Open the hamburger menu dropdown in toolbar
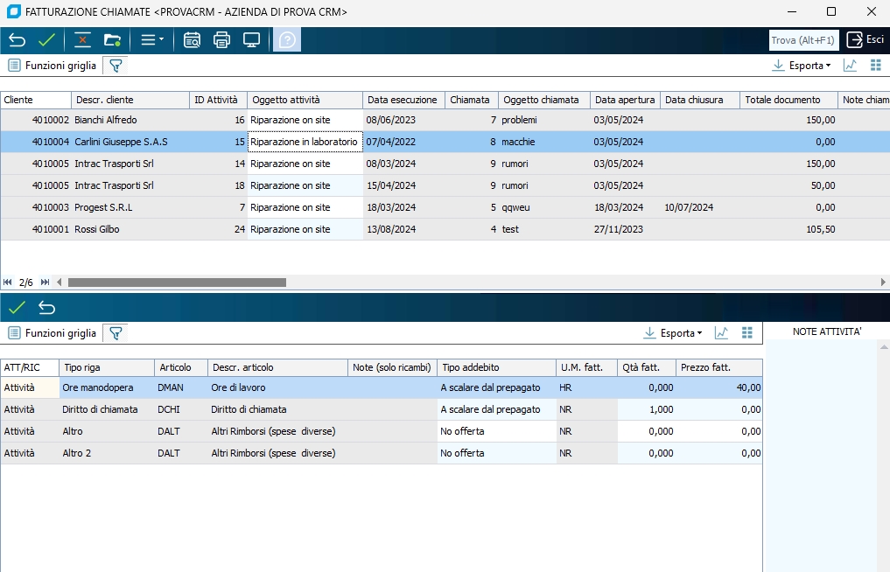Screen dimensions: 890x572 [152, 40]
